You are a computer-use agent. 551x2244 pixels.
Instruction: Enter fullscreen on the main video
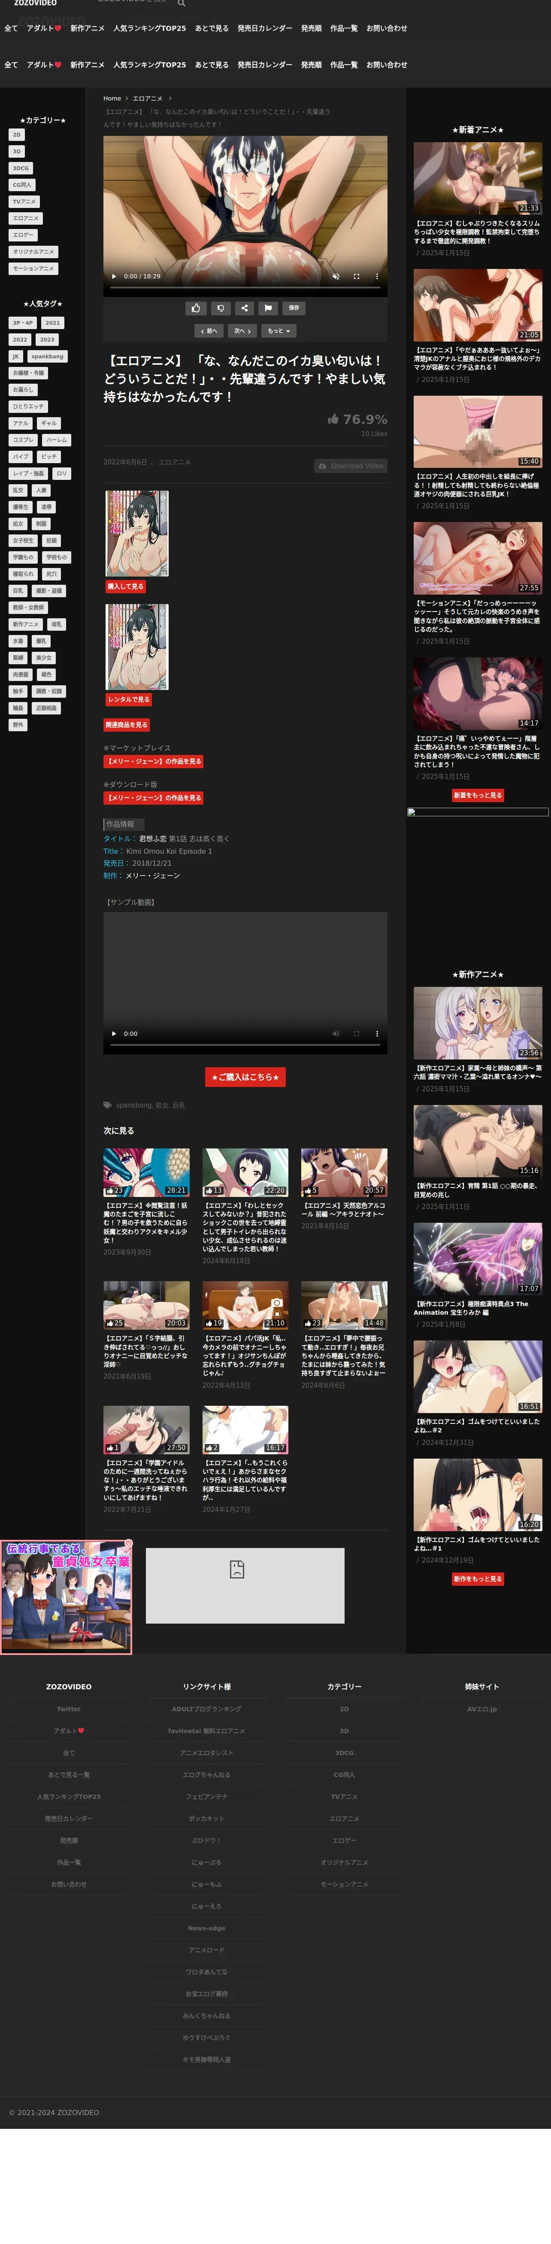pyautogui.click(x=356, y=276)
